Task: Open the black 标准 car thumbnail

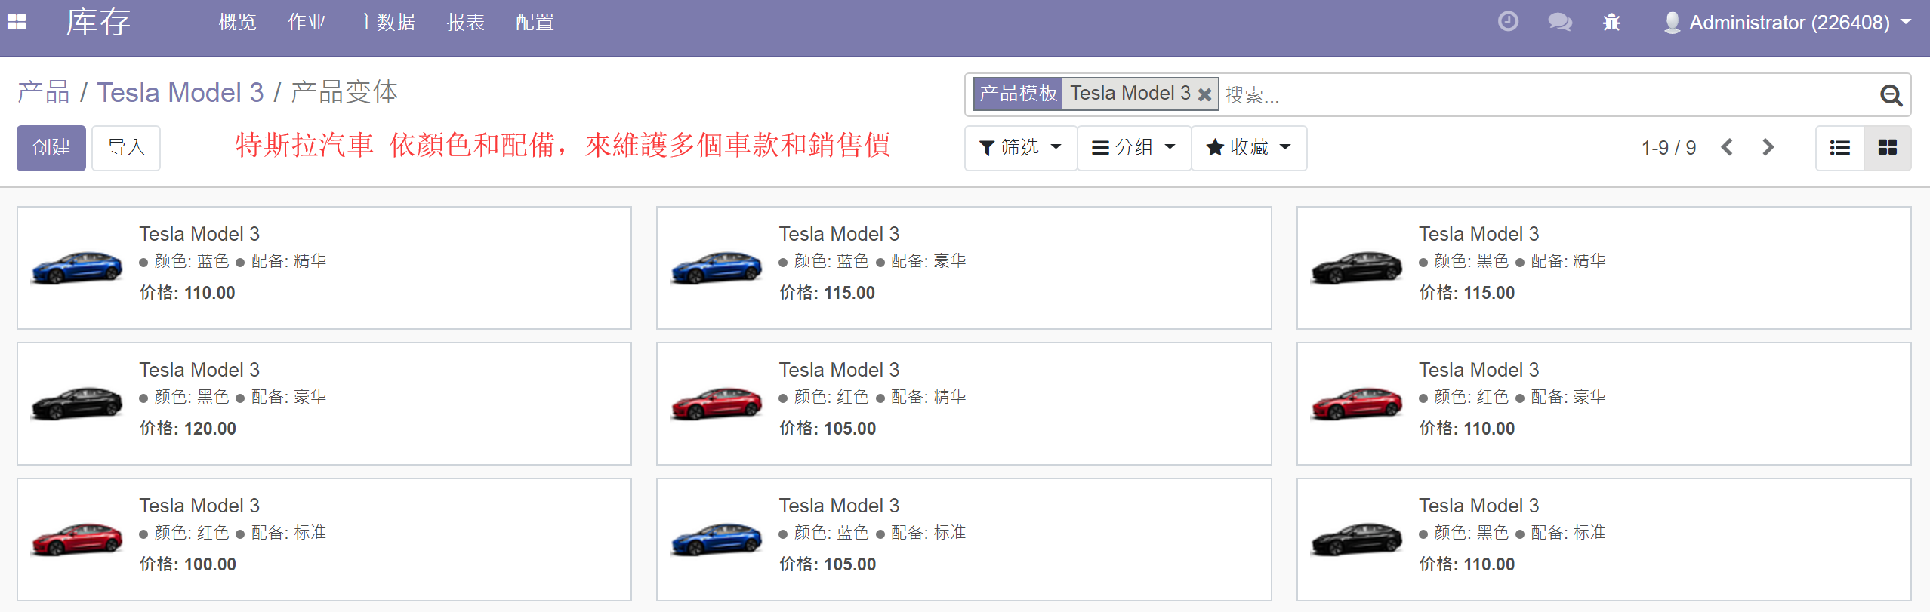Action: 1357,540
